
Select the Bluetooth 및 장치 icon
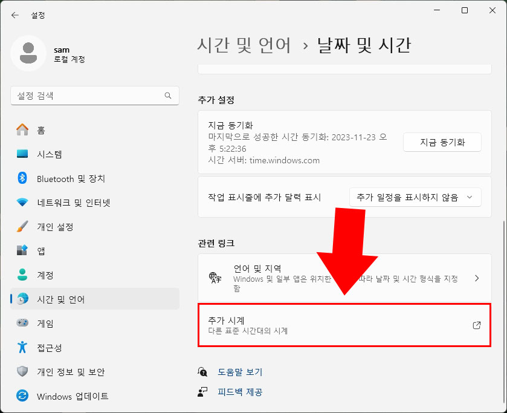click(x=22, y=178)
